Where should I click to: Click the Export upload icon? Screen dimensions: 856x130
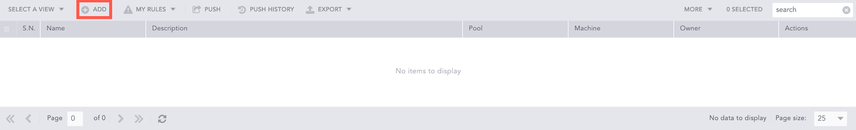pos(310,10)
